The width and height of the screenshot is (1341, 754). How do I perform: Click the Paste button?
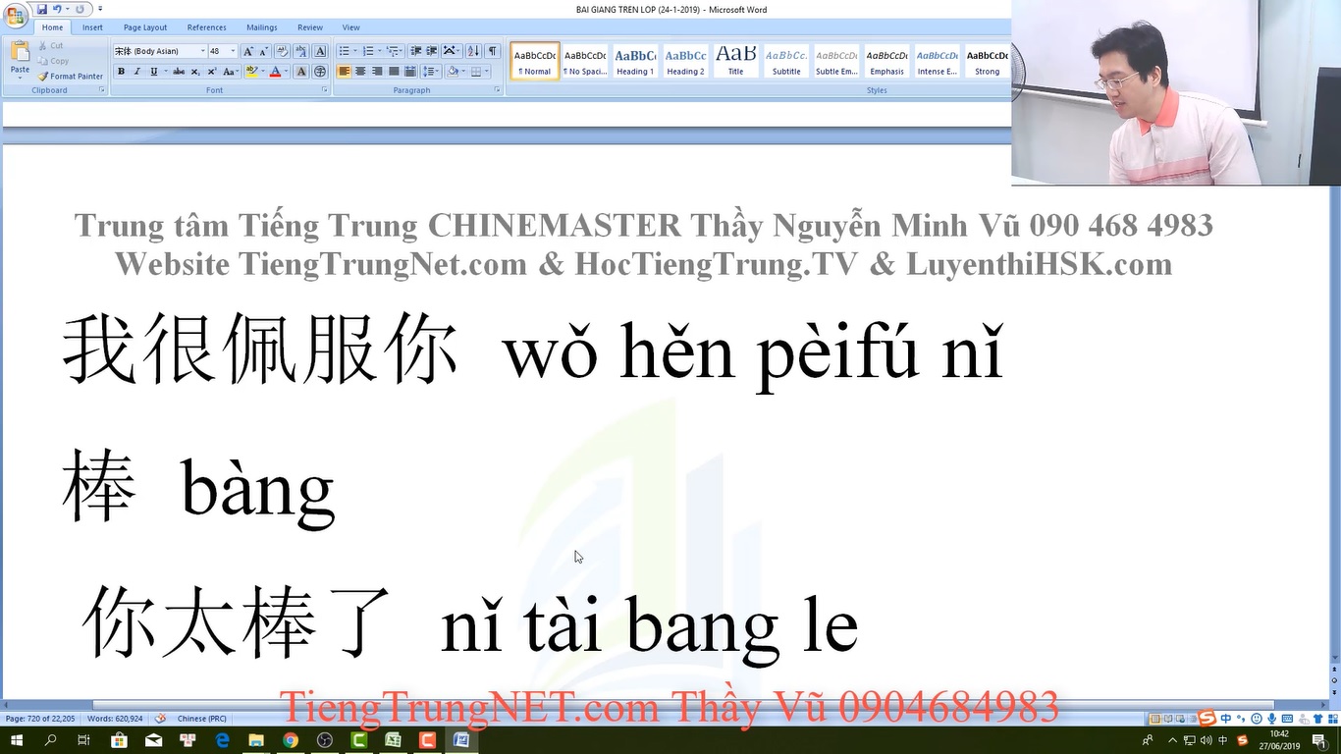[20, 59]
